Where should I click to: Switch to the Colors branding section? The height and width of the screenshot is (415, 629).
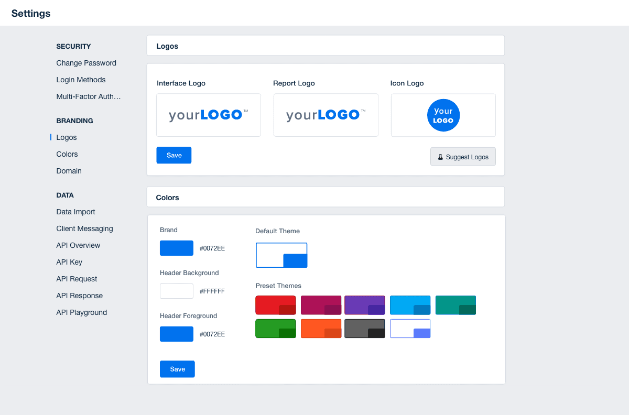[67, 154]
